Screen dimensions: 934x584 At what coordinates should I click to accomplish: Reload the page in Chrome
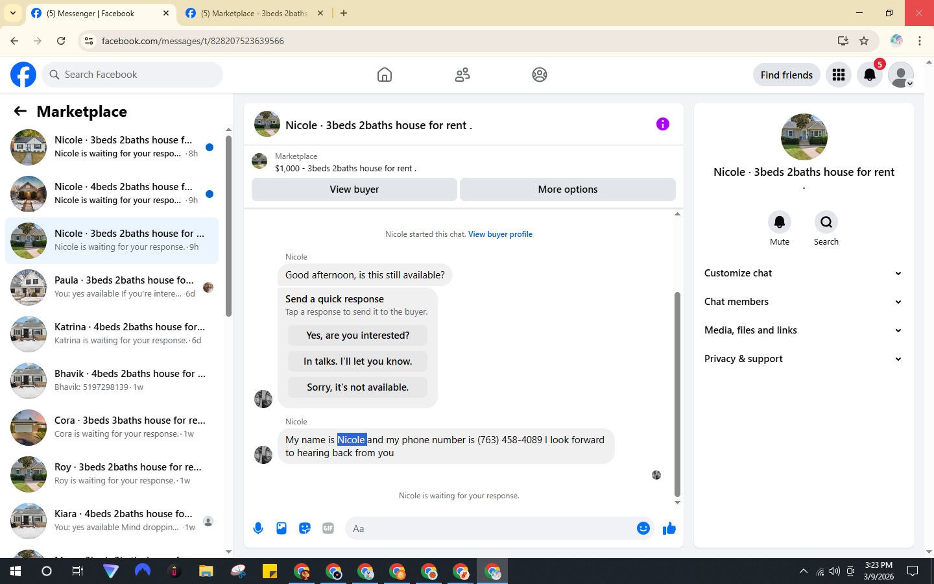[x=61, y=41]
